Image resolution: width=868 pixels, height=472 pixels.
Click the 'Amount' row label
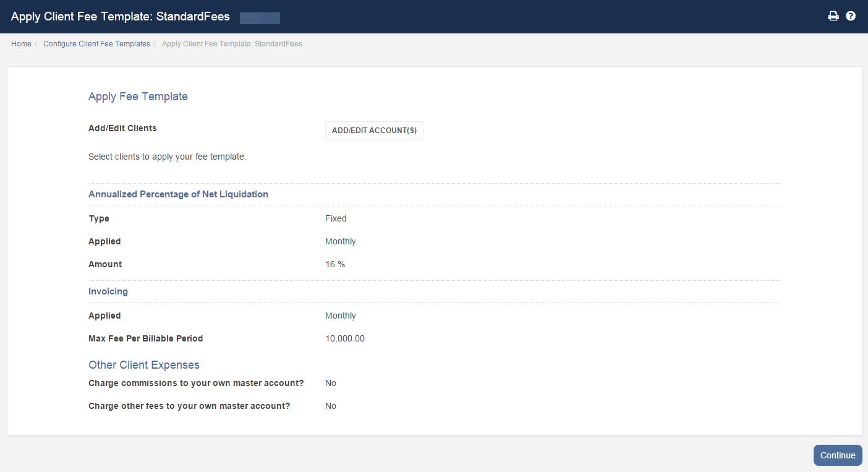click(x=105, y=264)
